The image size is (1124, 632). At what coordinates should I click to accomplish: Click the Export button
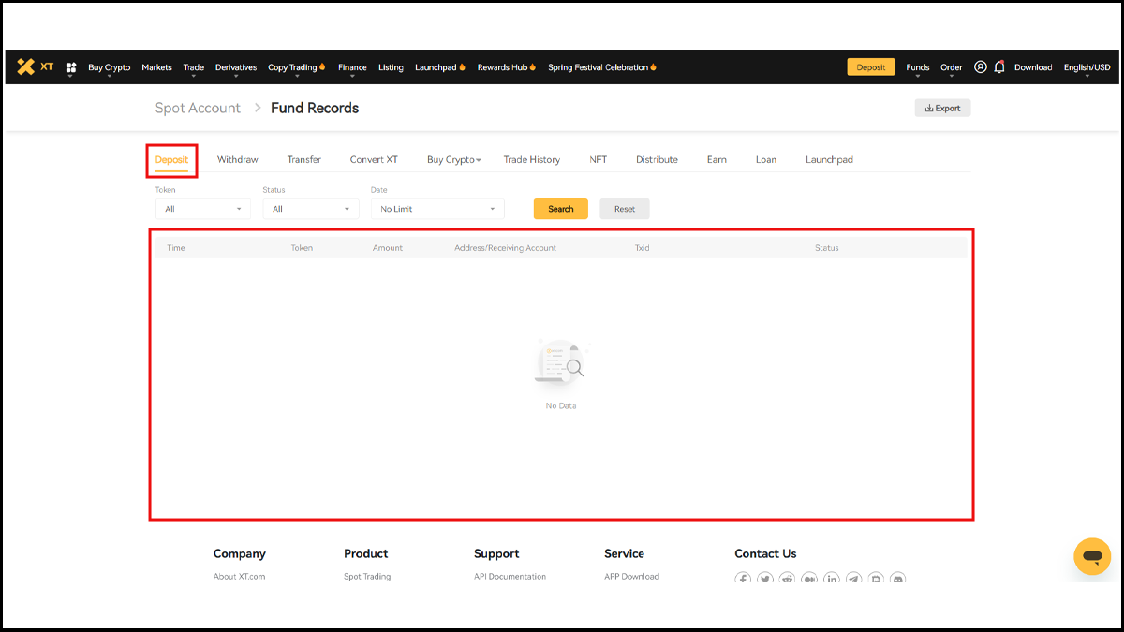[943, 108]
